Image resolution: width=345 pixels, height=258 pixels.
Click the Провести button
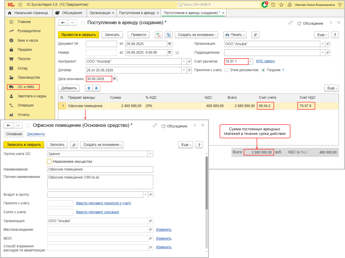(139, 35)
